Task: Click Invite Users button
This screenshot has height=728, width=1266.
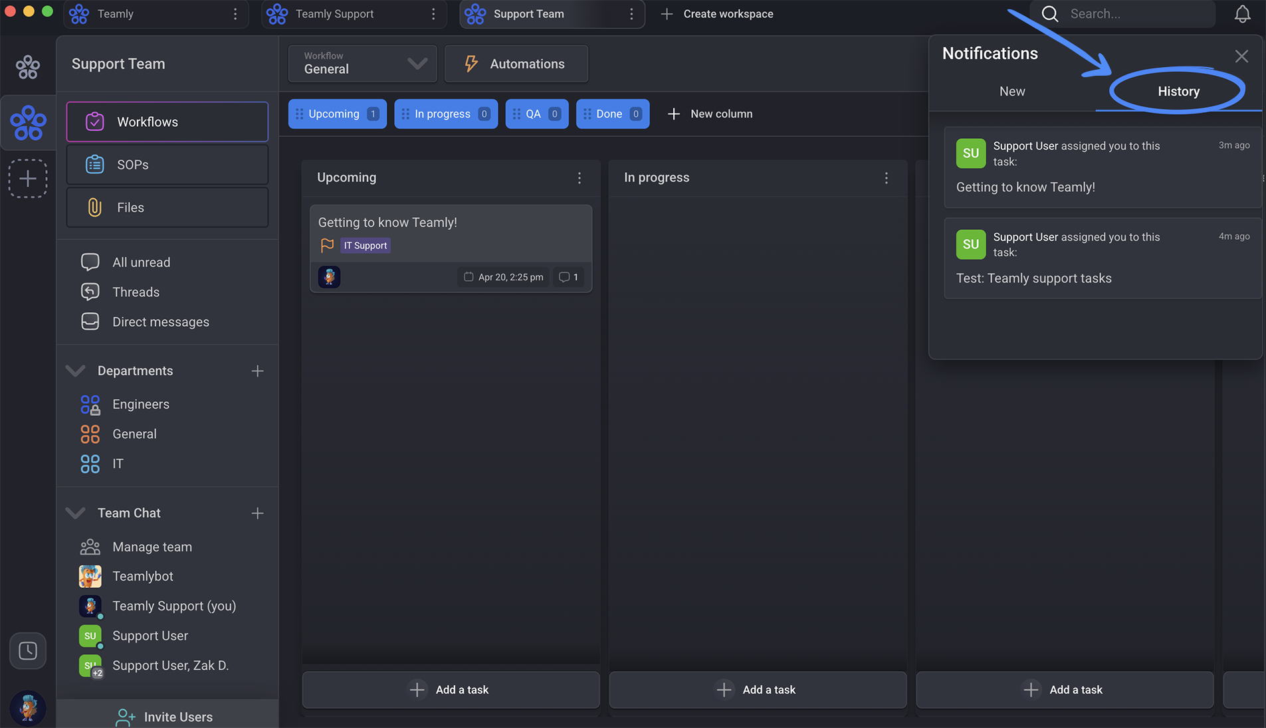Action: 167,716
